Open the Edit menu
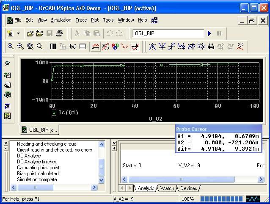 (29, 20)
